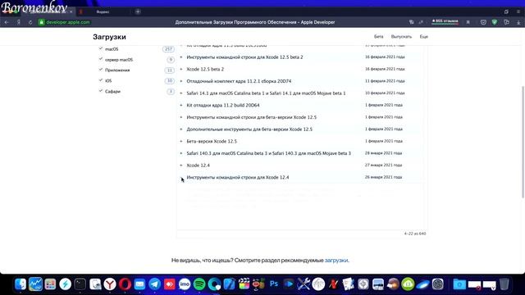Launch Photoshop from the dock
This screenshot has width=525, height=295.
coord(274,284)
